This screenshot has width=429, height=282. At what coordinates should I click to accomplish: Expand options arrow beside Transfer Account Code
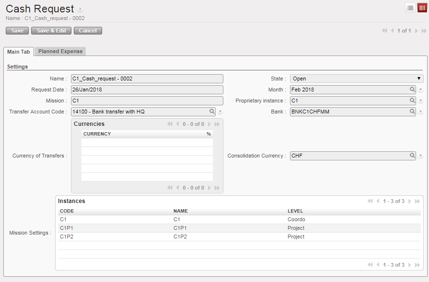coord(220,112)
